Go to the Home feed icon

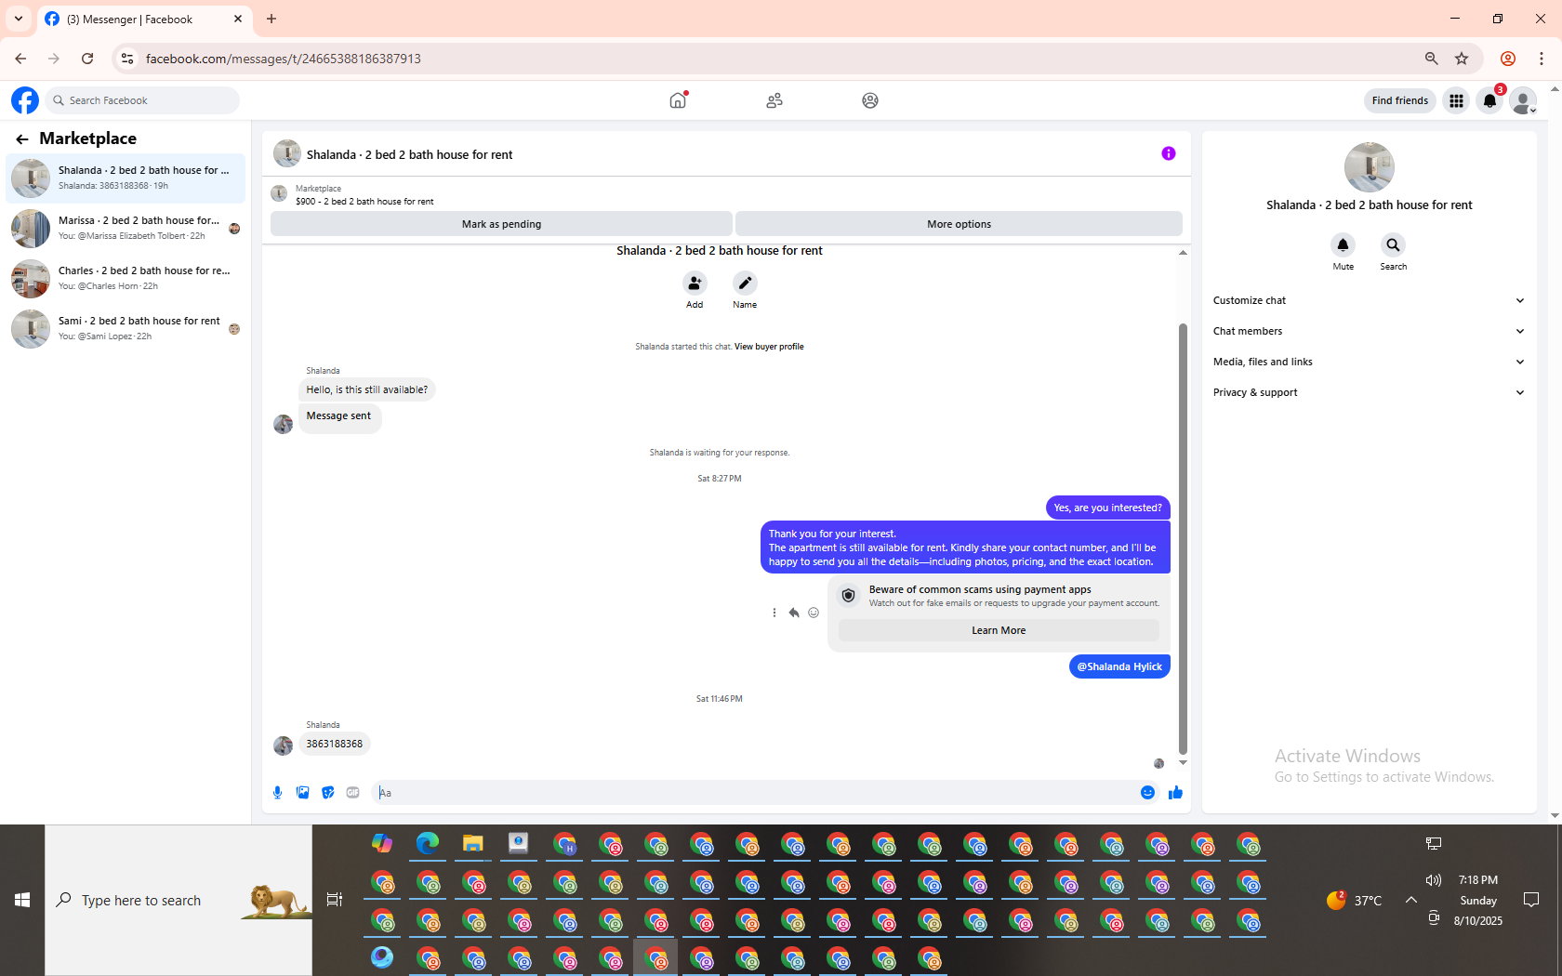pyautogui.click(x=678, y=100)
